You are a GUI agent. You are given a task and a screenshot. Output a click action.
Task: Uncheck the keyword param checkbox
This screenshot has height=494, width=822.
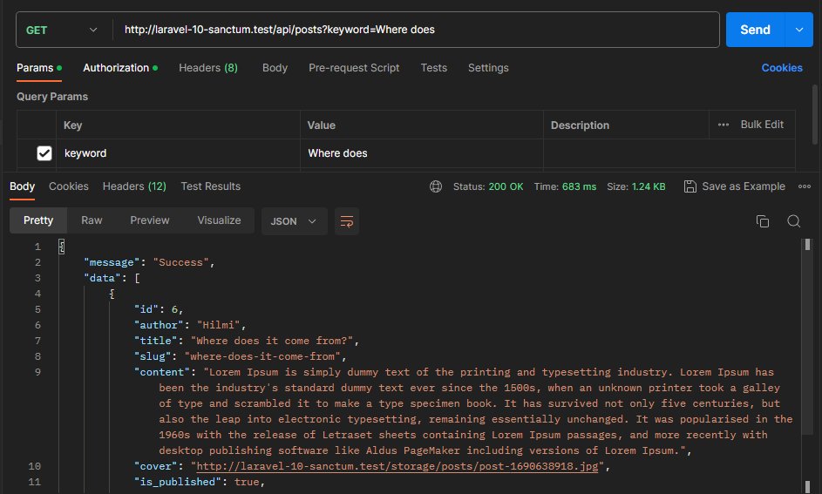[x=44, y=153]
